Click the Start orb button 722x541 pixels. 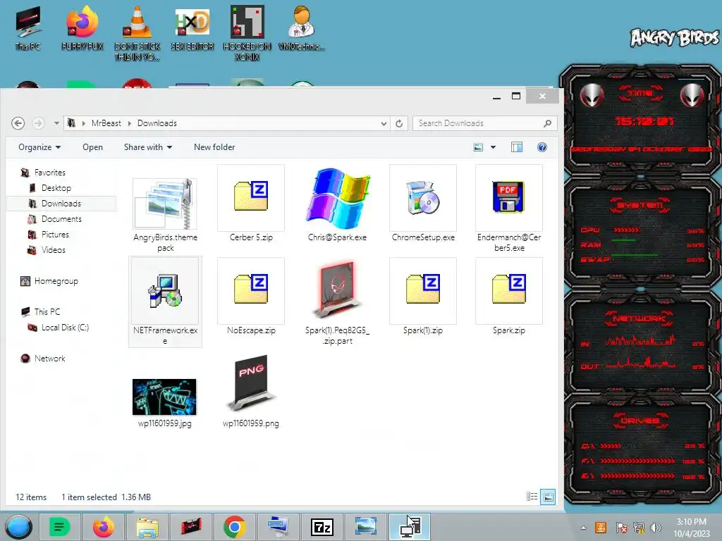(x=19, y=527)
